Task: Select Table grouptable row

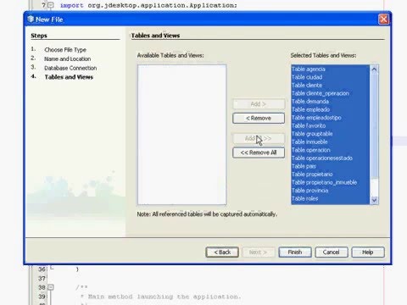Action: point(331,134)
